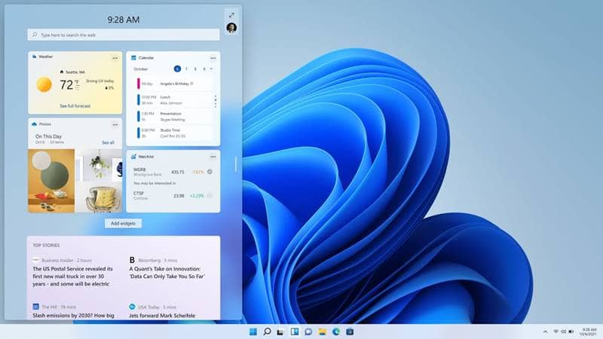The width and height of the screenshot is (603, 339).
Task: Click the USA Today source icon
Action: 132,307
